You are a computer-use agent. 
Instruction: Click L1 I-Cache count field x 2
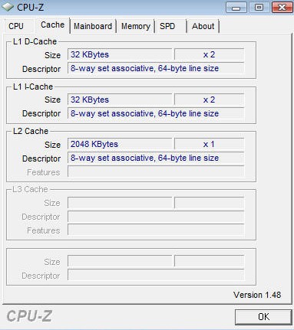coord(209,100)
